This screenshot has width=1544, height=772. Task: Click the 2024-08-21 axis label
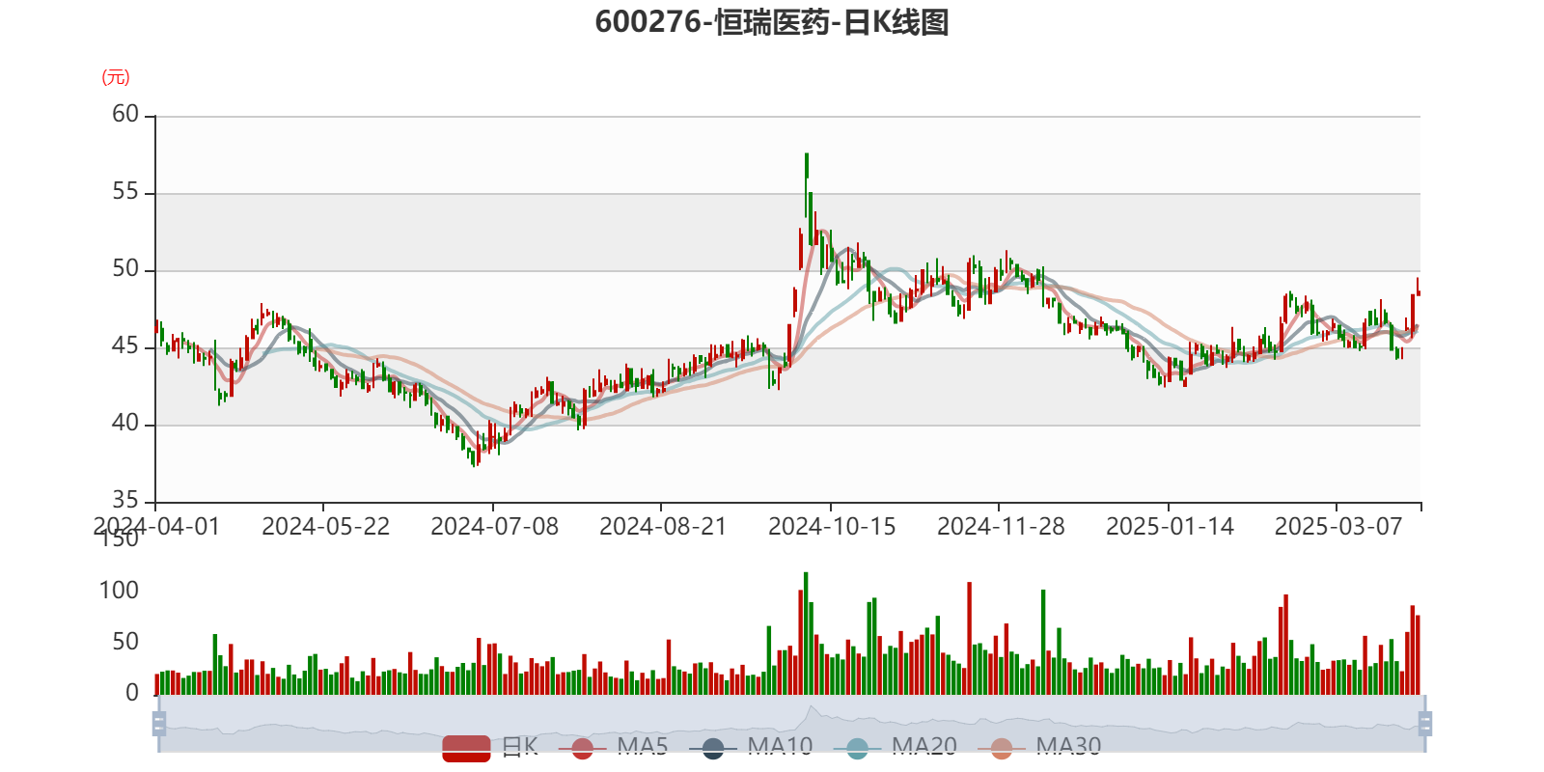click(x=663, y=527)
